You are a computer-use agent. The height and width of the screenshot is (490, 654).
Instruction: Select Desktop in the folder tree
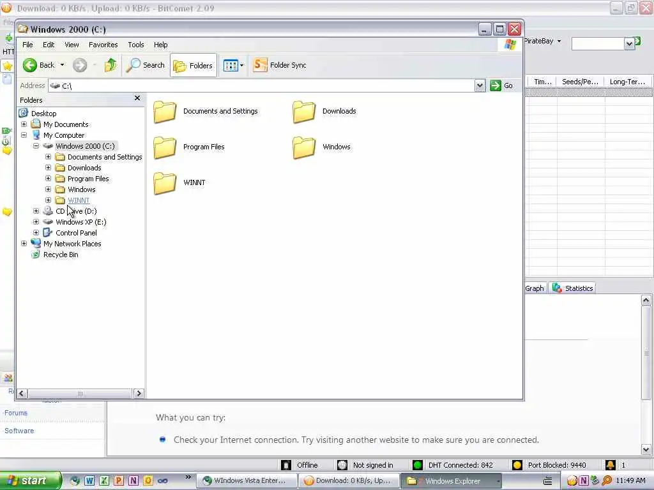click(x=44, y=114)
